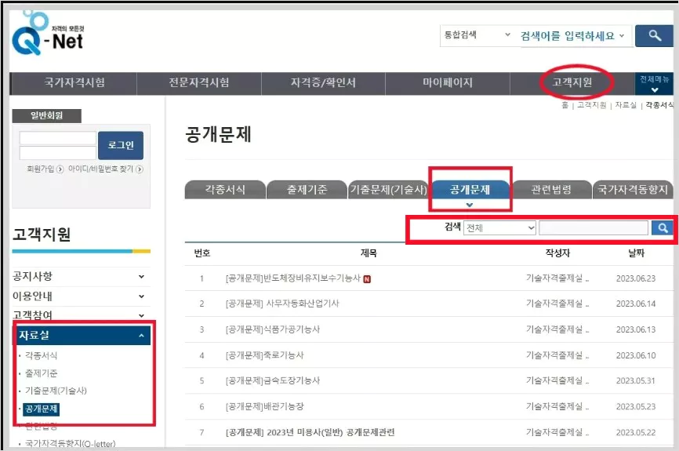Screen dimensions: 679x451
Task: Click 아이디/비밀번호 찾기 link
Action: coord(100,169)
